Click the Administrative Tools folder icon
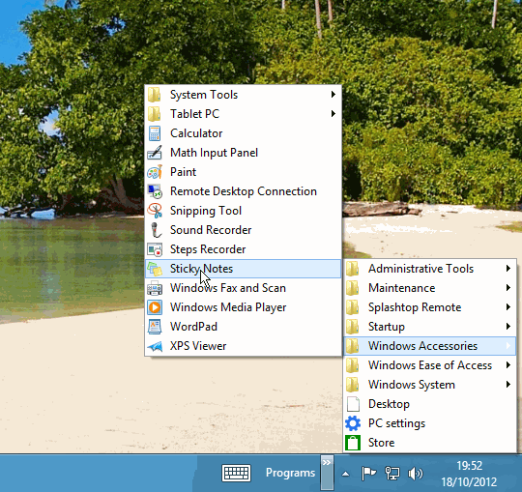The image size is (522, 492). pos(352,269)
